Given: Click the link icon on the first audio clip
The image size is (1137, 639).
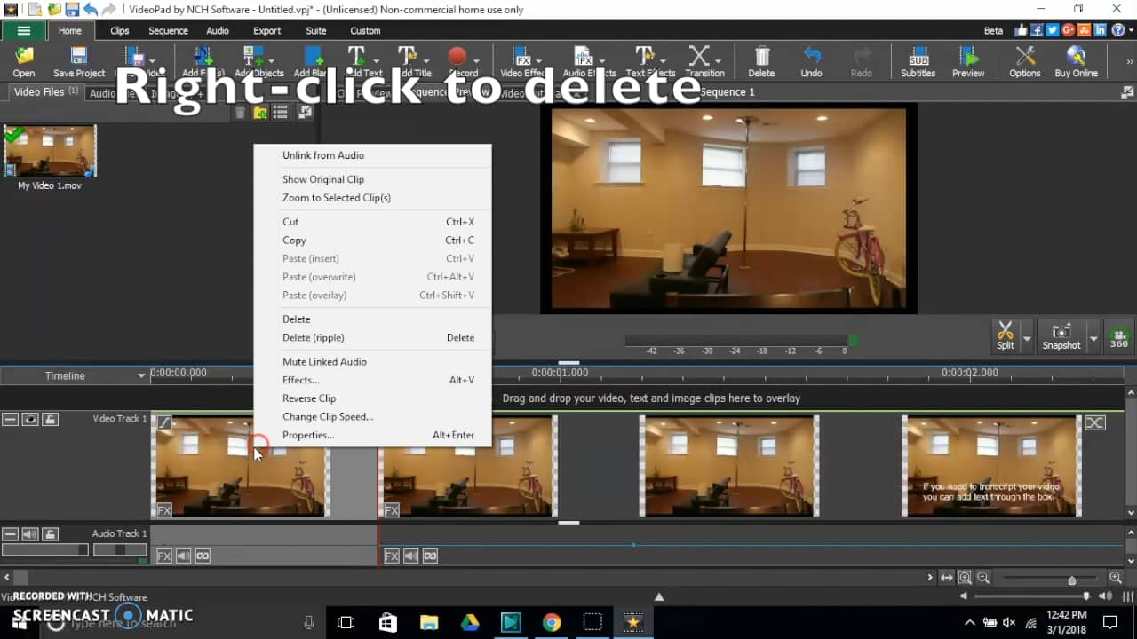Looking at the screenshot, I should point(203,556).
